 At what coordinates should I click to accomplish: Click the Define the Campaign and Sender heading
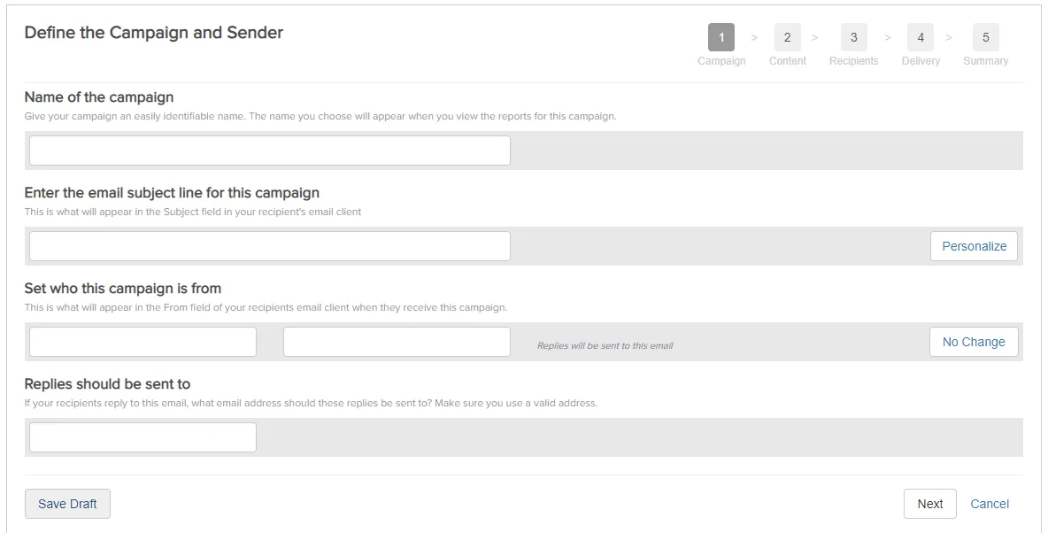152,32
